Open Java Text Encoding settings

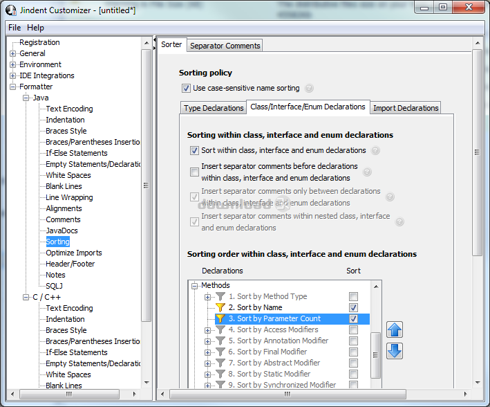69,109
